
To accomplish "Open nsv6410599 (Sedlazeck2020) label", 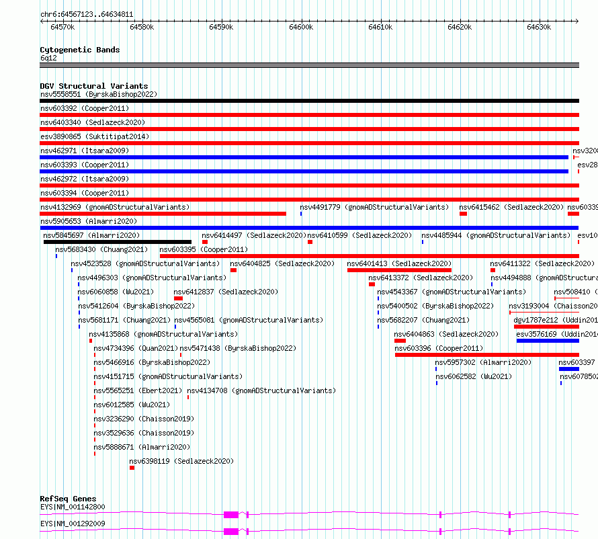I will [359, 235].
